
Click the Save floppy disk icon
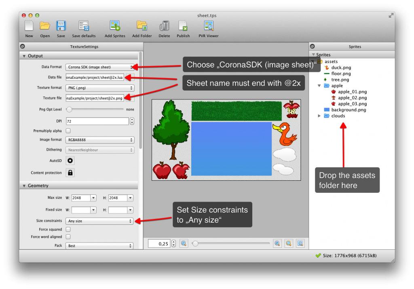pos(61,26)
